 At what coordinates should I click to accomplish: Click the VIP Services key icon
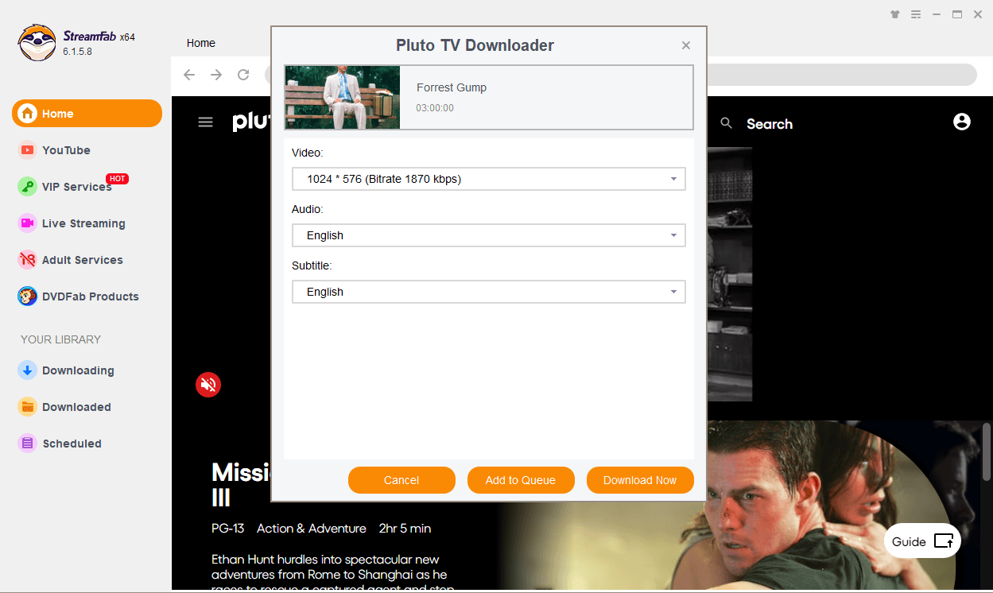pyautogui.click(x=28, y=187)
